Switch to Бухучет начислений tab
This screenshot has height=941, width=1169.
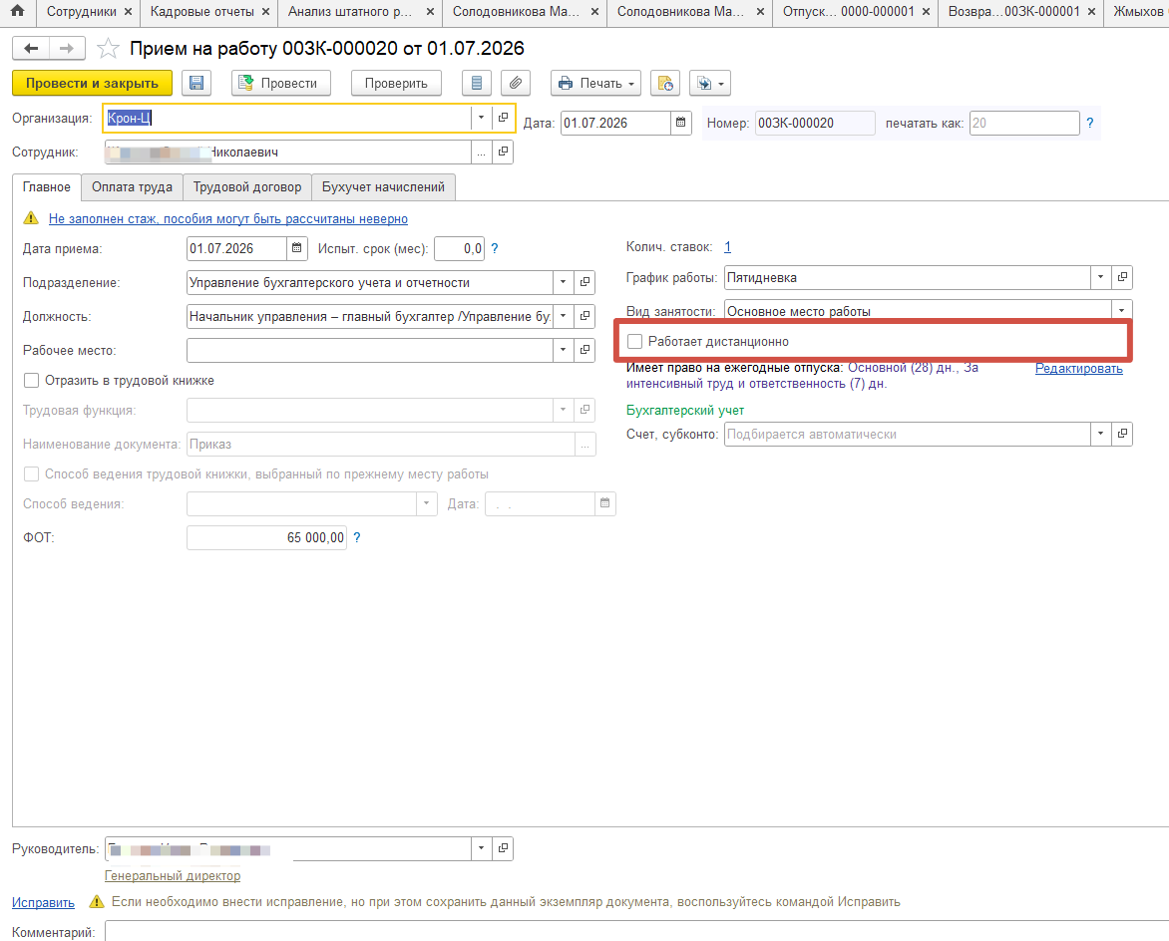click(x=383, y=187)
